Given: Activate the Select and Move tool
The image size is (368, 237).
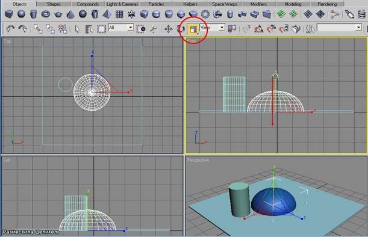Looking at the screenshot, I should (x=168, y=29).
